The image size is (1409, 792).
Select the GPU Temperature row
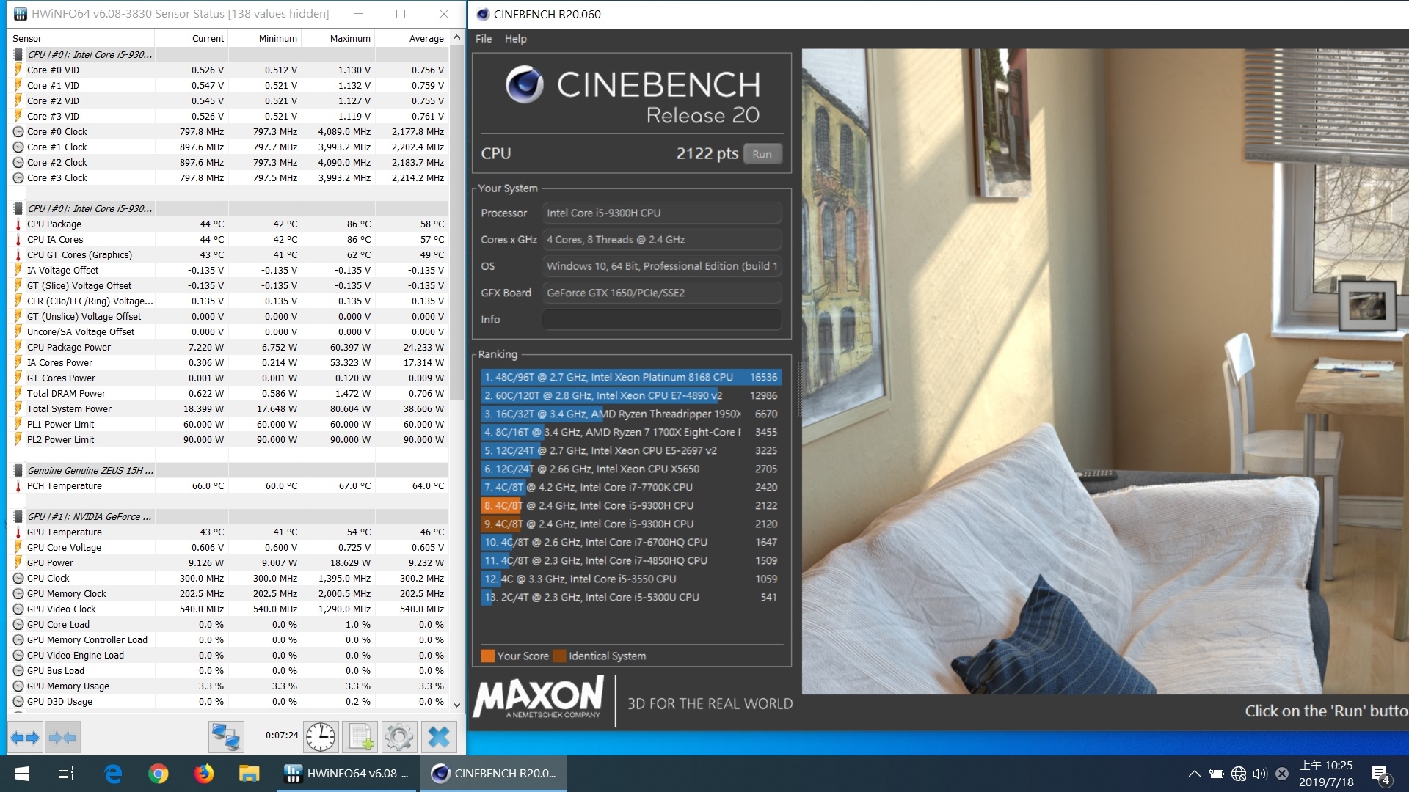pos(229,532)
